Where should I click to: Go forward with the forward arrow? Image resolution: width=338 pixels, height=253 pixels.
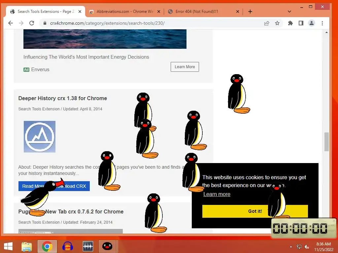point(21,23)
